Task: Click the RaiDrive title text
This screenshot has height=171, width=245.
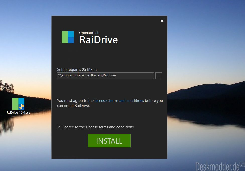Action: [x=99, y=40]
